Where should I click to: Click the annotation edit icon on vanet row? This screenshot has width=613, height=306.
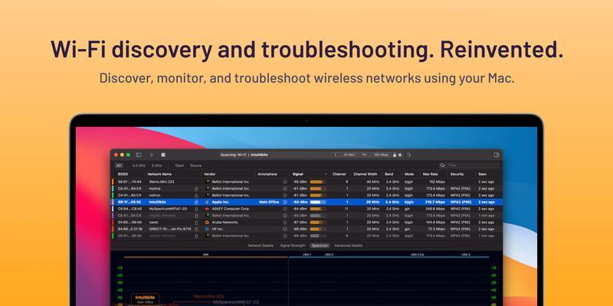tap(284, 222)
